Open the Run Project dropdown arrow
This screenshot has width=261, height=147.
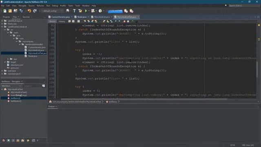[x=89, y=11]
